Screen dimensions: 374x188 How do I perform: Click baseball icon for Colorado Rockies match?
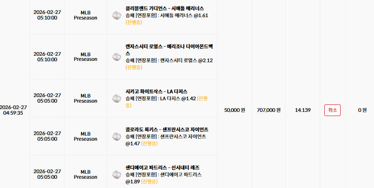pyautogui.click(x=116, y=136)
